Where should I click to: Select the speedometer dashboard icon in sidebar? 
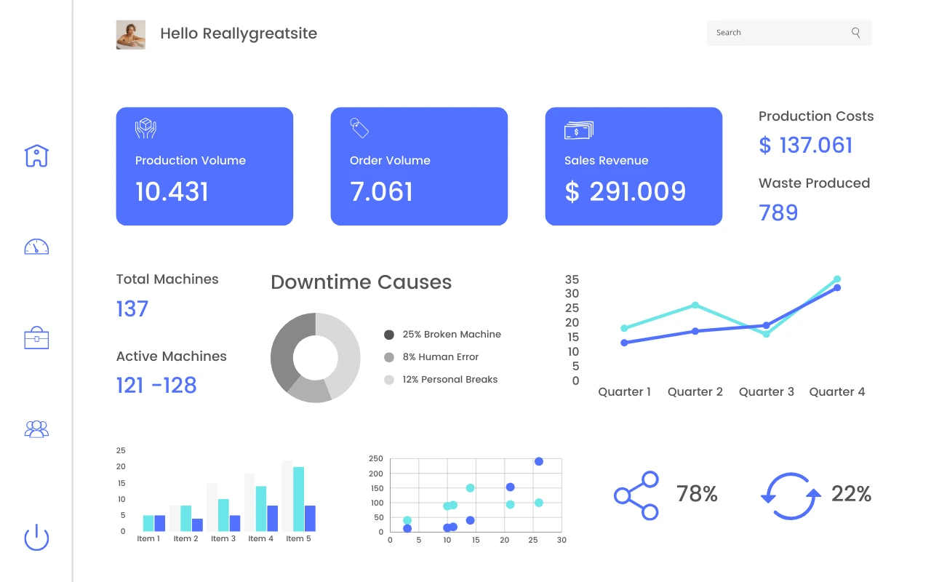(x=36, y=247)
